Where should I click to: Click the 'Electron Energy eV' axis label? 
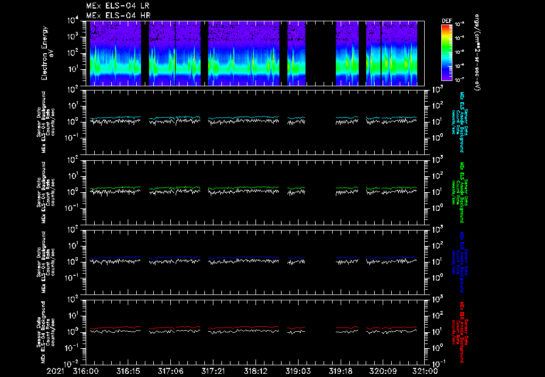coord(47,53)
